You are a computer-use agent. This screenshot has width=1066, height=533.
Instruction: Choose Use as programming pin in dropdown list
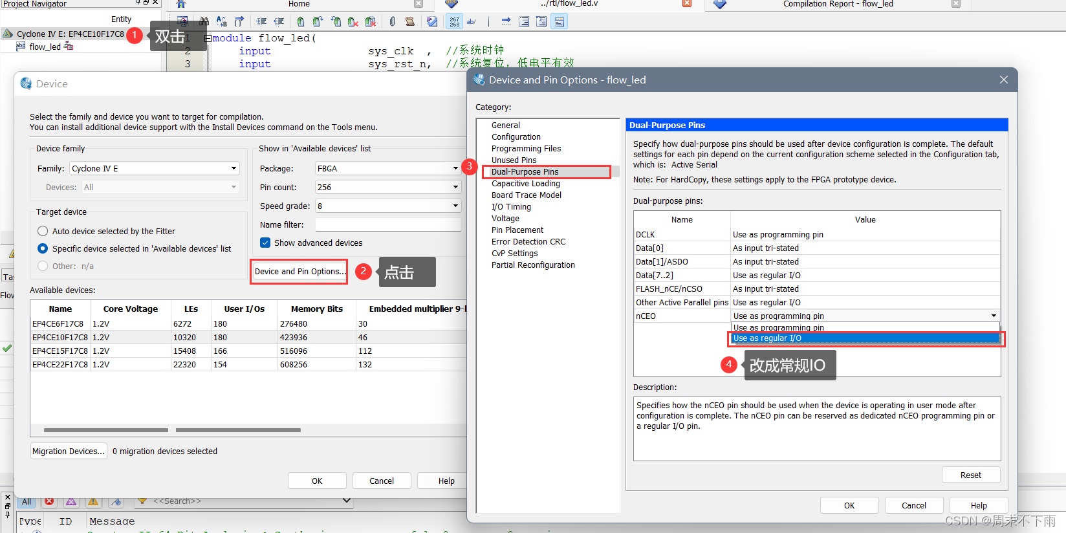click(865, 327)
